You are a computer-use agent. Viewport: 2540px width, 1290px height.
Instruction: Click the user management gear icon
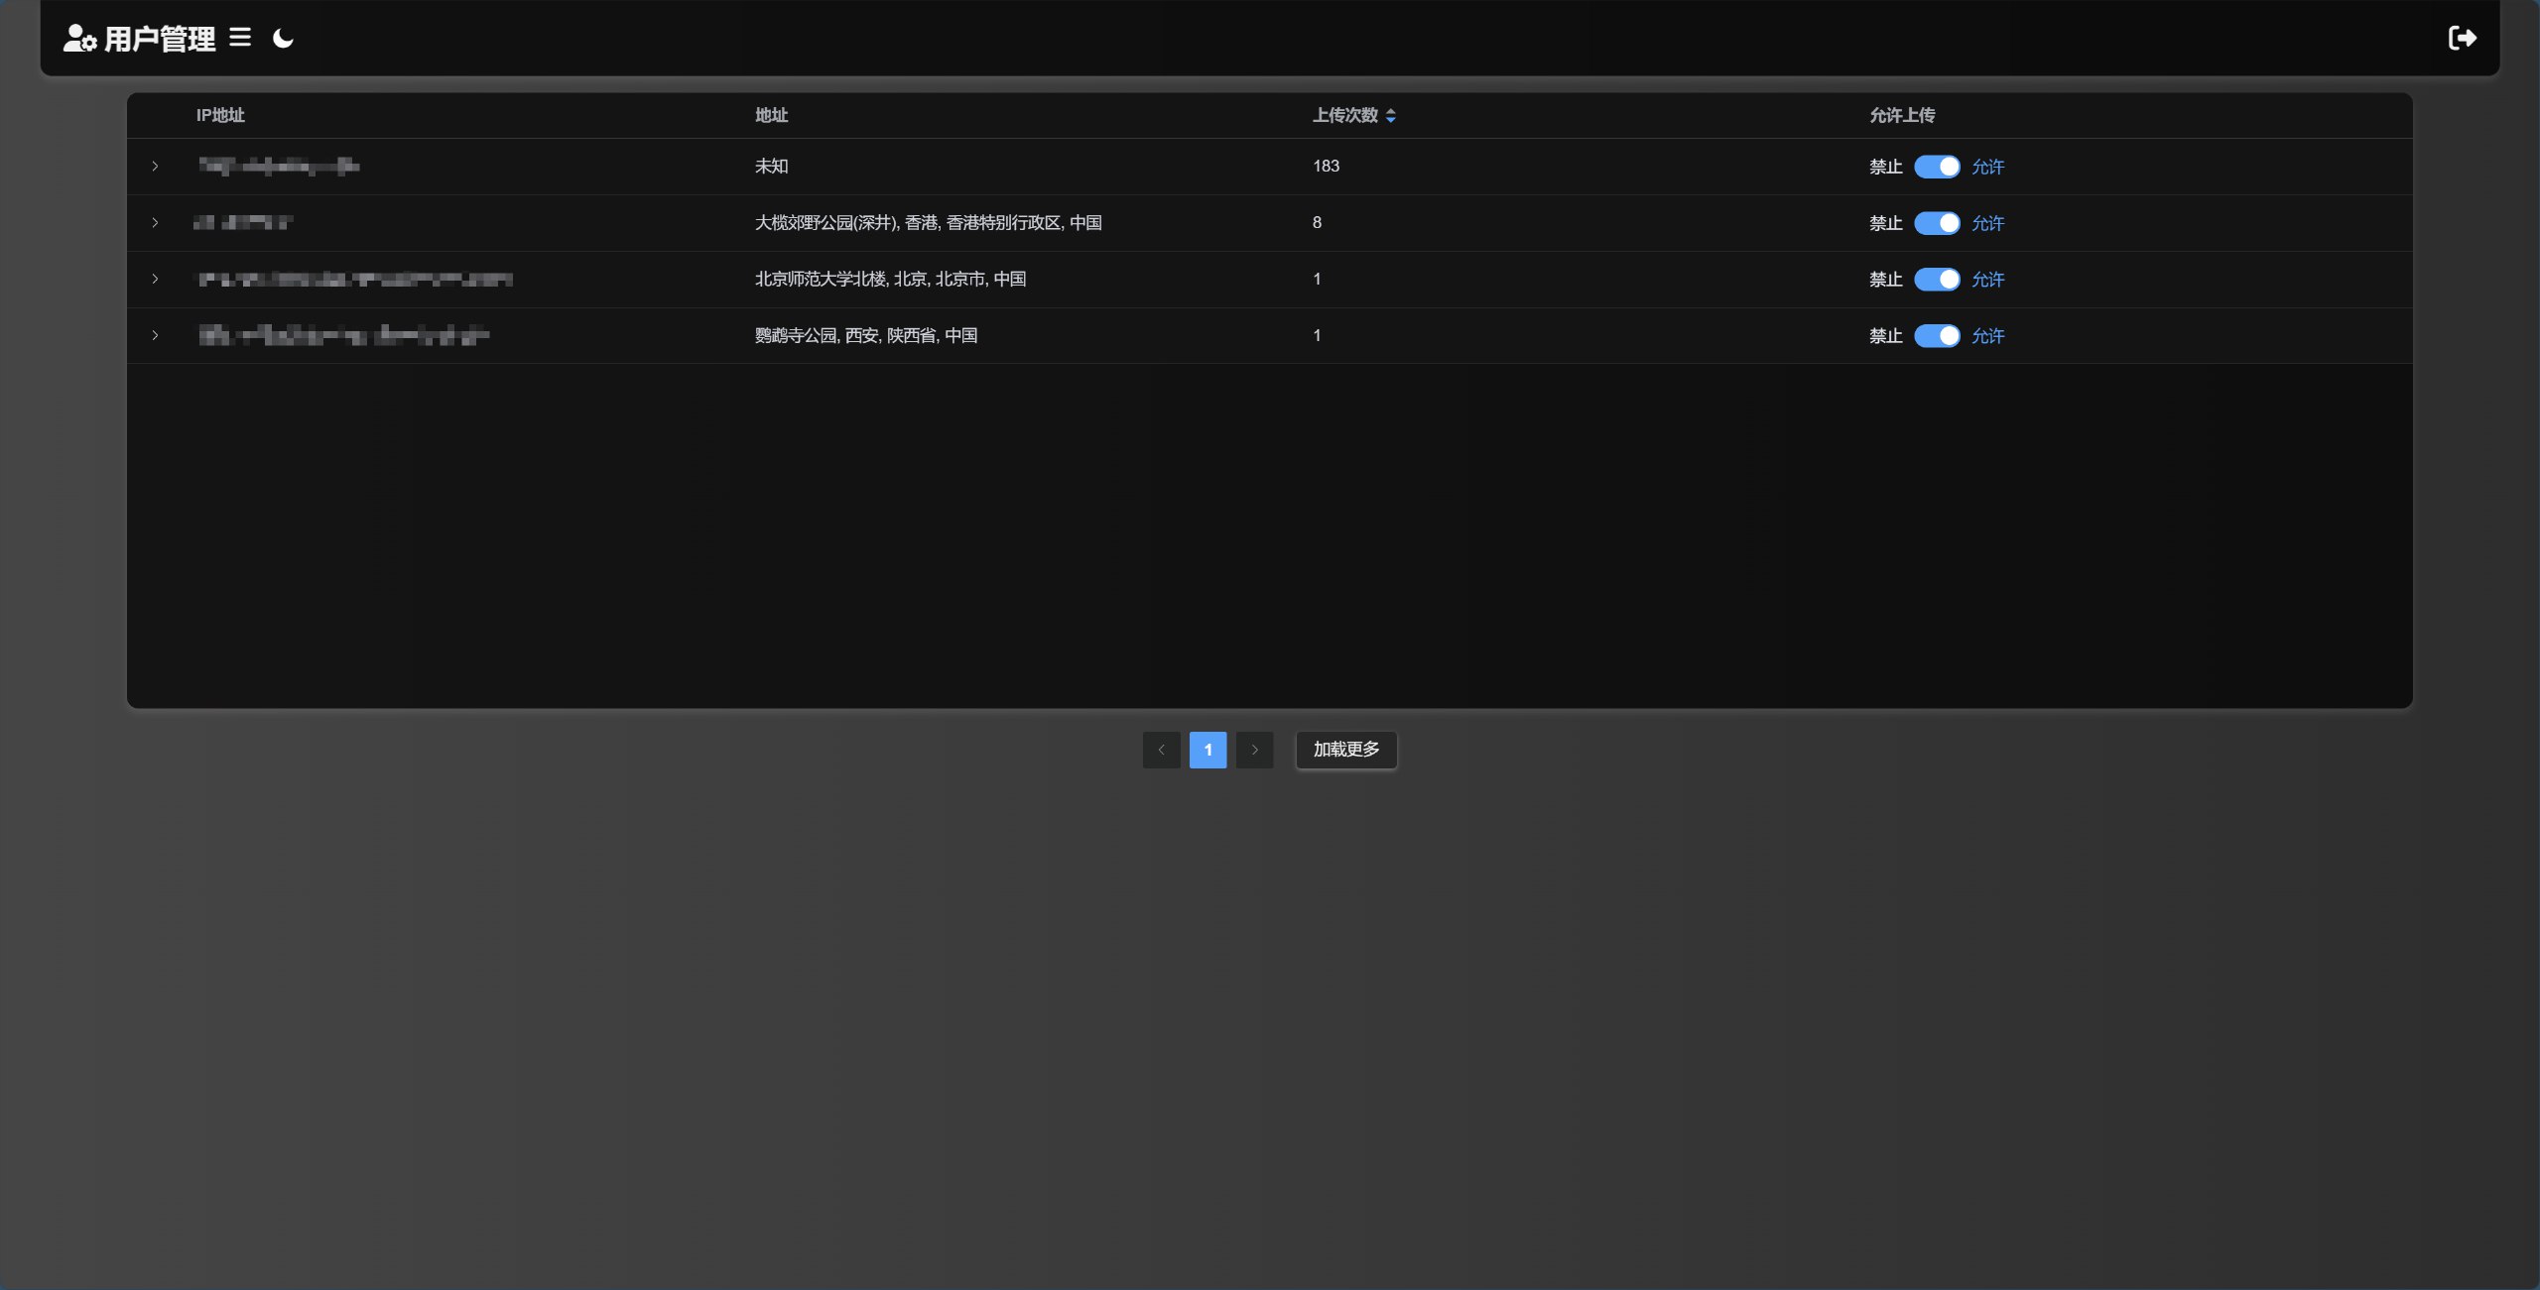(x=79, y=39)
